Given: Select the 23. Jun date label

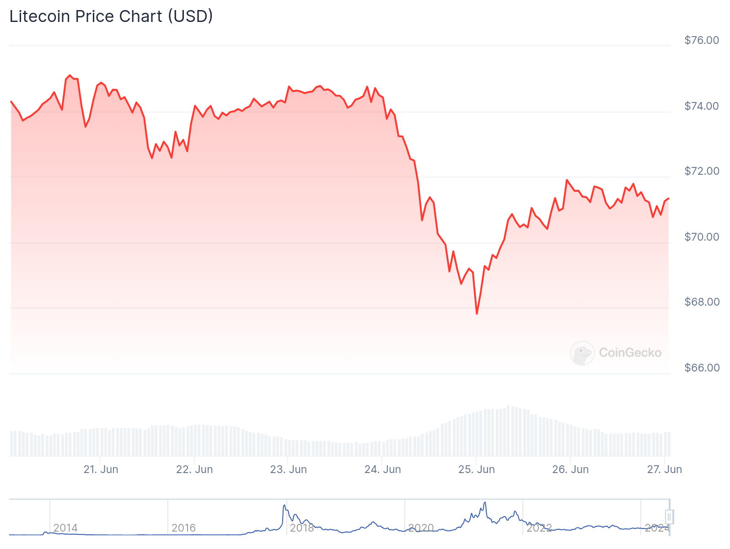Looking at the screenshot, I should pos(288,469).
